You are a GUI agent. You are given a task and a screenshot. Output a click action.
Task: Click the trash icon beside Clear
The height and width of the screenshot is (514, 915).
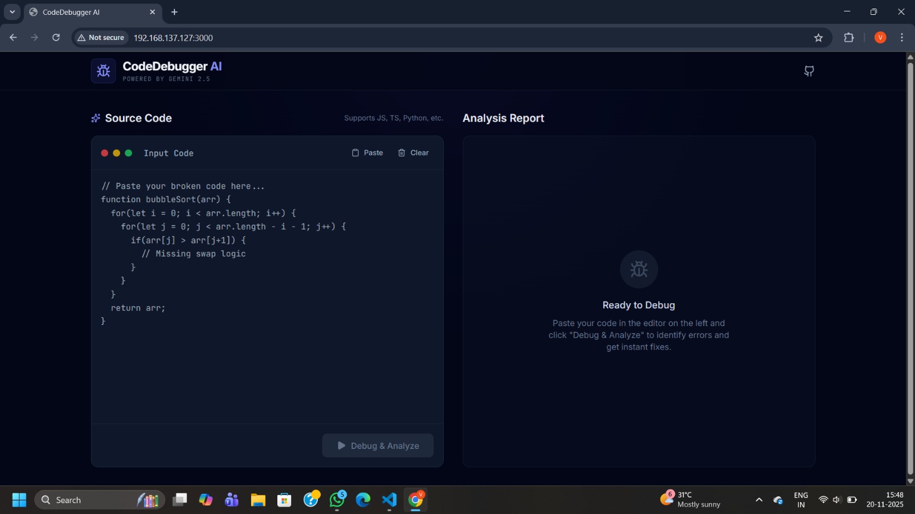pos(402,152)
